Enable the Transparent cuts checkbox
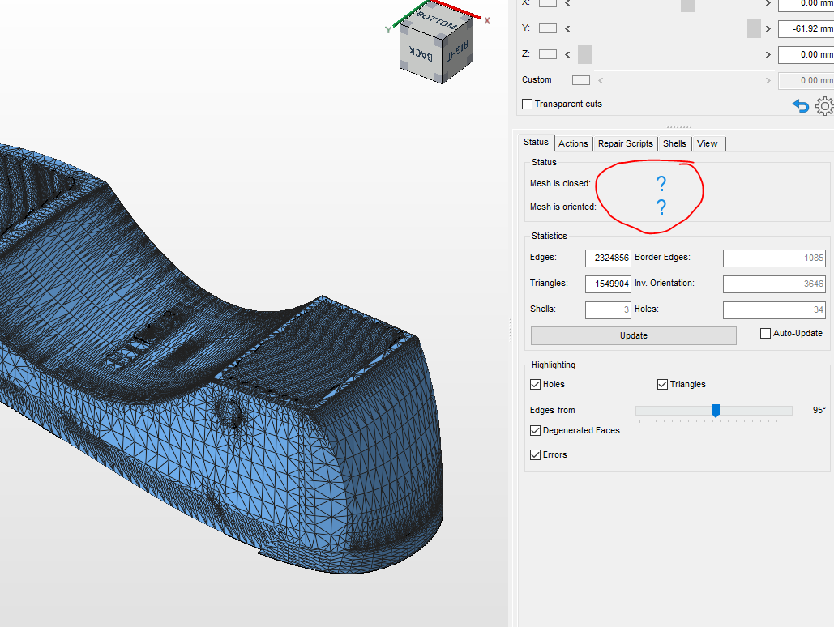This screenshot has height=627, width=834. tap(527, 104)
